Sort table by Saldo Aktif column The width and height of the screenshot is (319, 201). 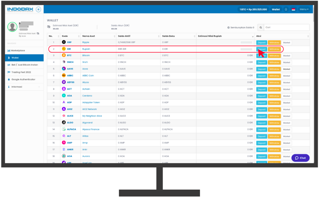click(138, 36)
